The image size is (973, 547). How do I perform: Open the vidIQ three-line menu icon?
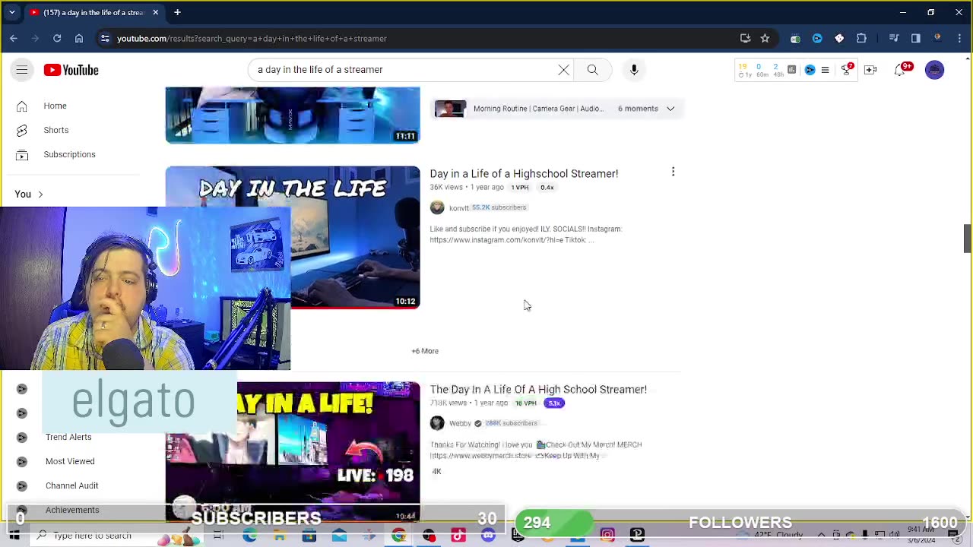pos(825,70)
